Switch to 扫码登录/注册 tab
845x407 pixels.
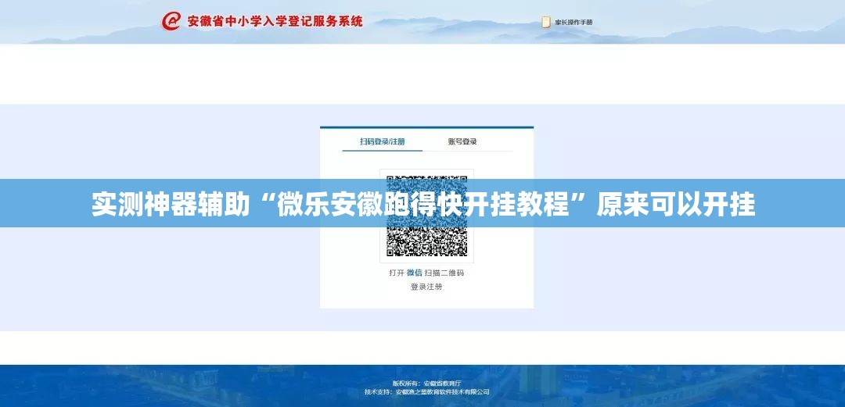click(383, 141)
